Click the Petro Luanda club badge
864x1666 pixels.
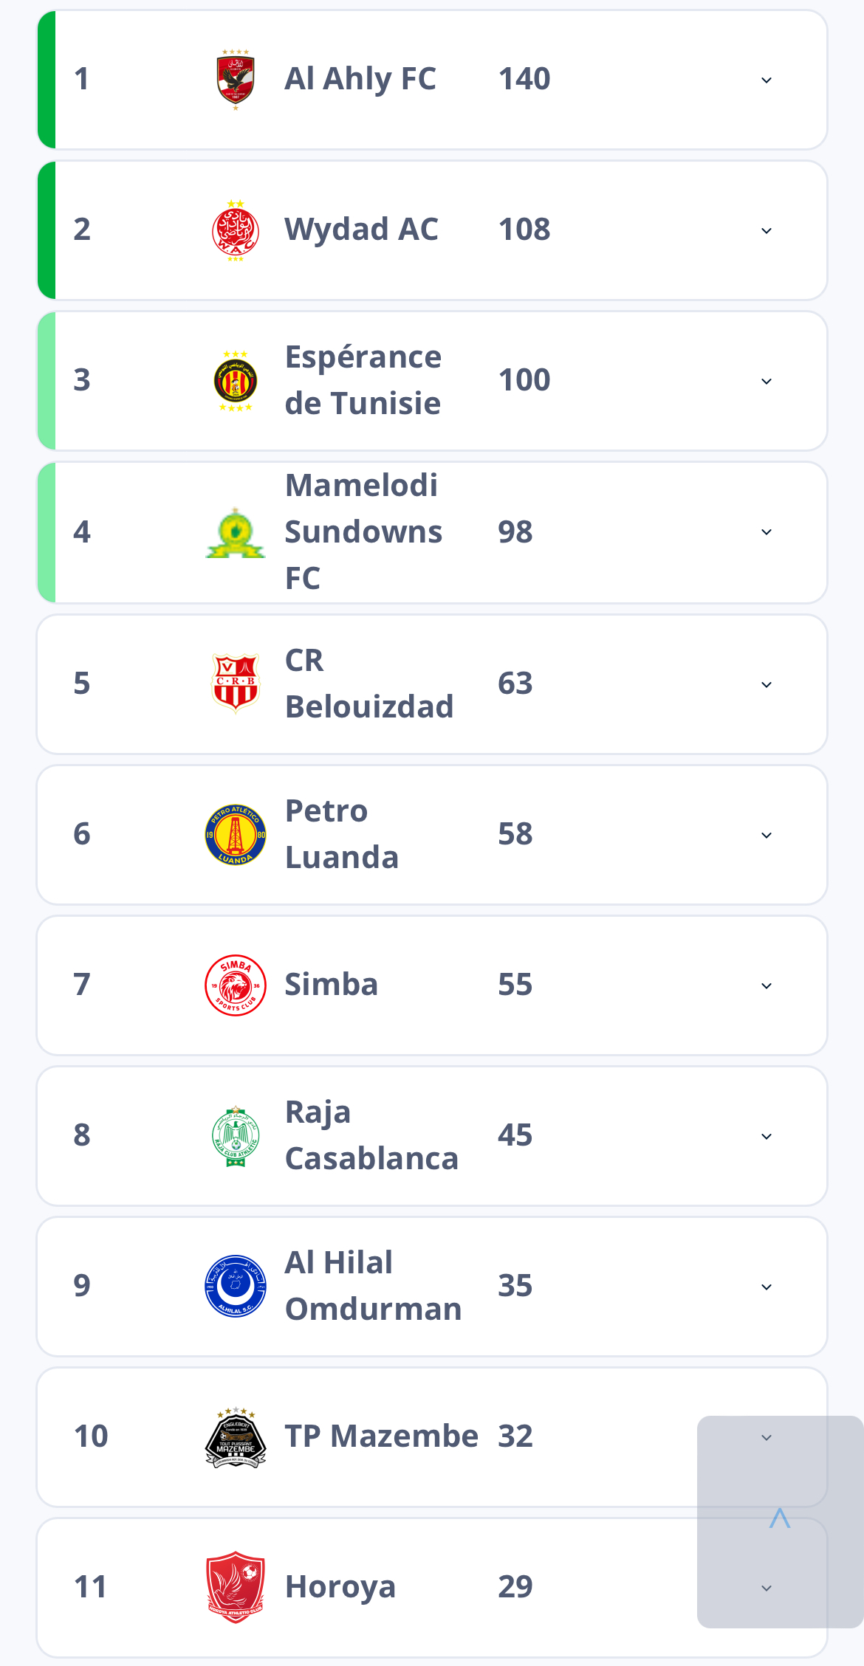[236, 834]
